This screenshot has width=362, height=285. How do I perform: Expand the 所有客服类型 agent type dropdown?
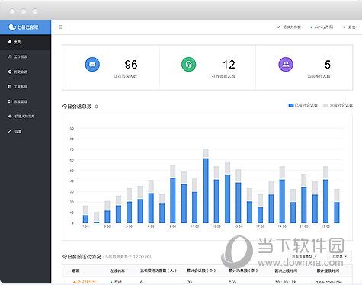click(304, 256)
